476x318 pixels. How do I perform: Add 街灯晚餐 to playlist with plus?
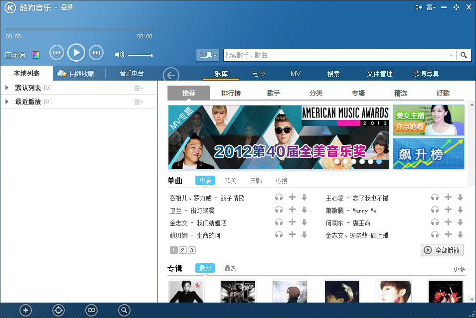pyautogui.click(x=292, y=210)
